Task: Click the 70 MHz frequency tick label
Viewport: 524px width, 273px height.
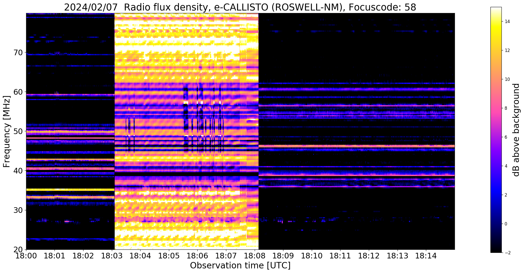Action: pos(19,52)
